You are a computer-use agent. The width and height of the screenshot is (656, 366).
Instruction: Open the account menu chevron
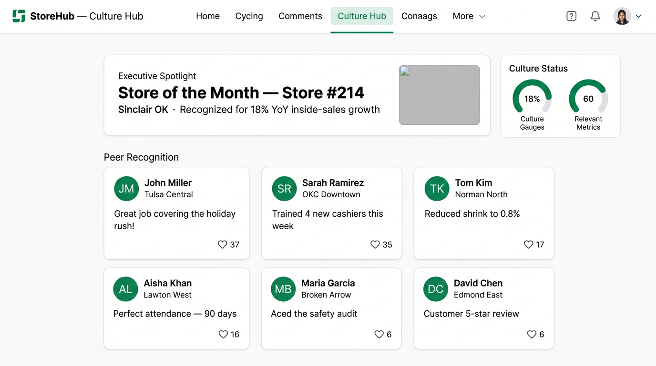coord(638,16)
